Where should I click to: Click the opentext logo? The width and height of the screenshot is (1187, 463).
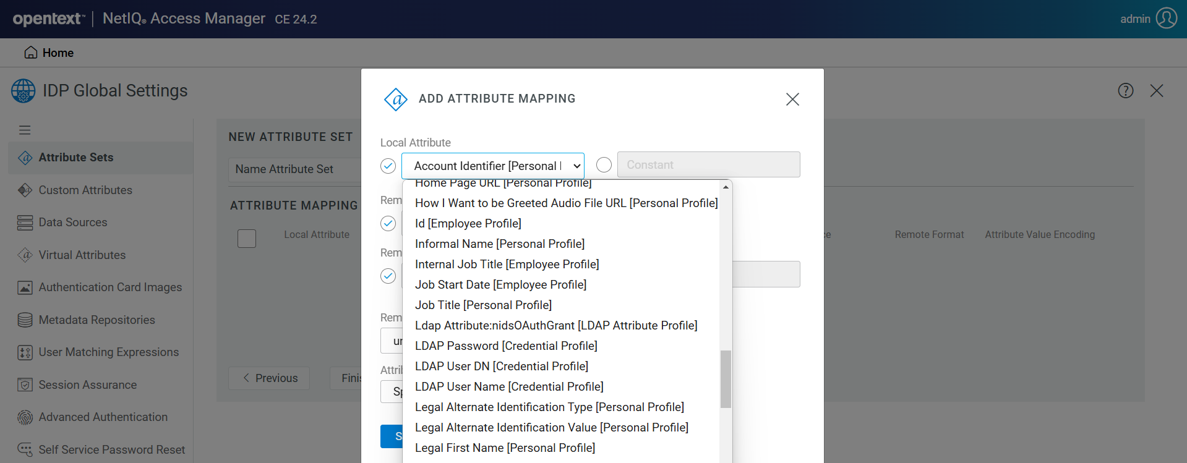[x=49, y=19]
